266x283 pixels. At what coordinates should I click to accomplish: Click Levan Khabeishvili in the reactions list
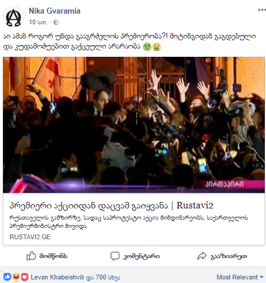[57, 277]
